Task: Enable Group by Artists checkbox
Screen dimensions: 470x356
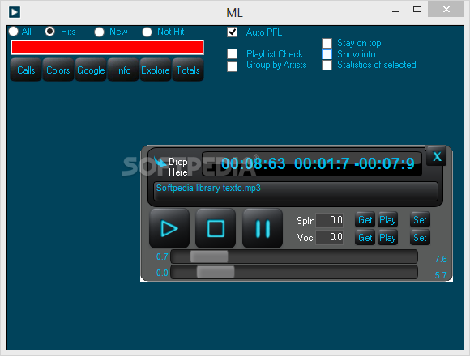Action: click(232, 66)
